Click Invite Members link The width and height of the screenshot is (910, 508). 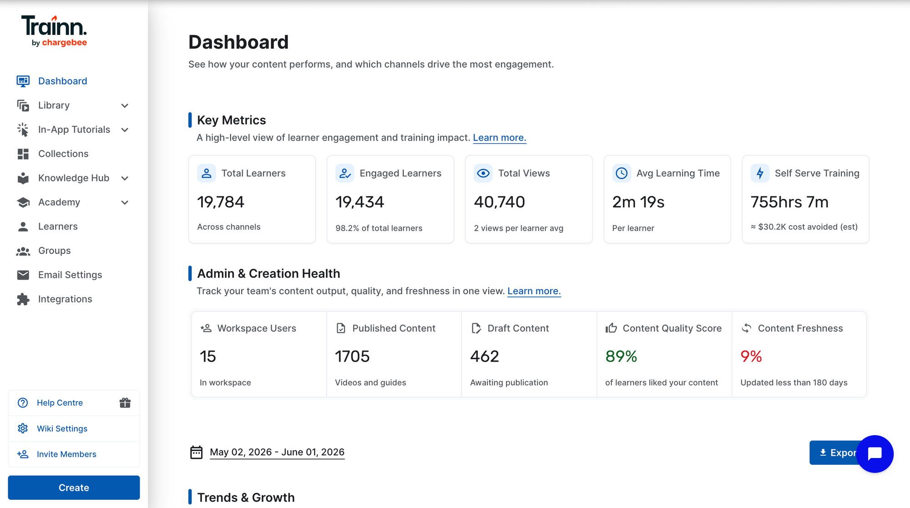click(x=66, y=454)
